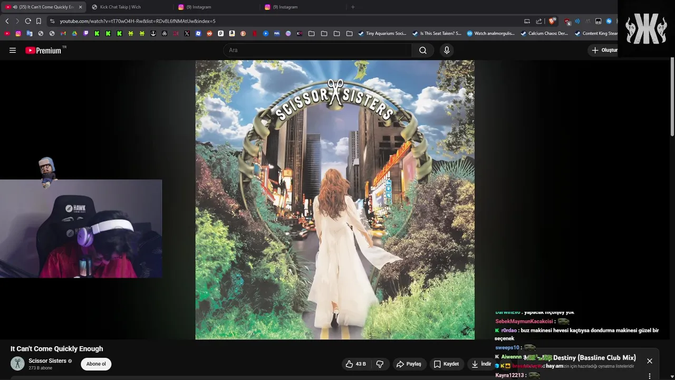Expand the first bookmarks folder
Viewport: 675px width, 380px height.
point(312,33)
